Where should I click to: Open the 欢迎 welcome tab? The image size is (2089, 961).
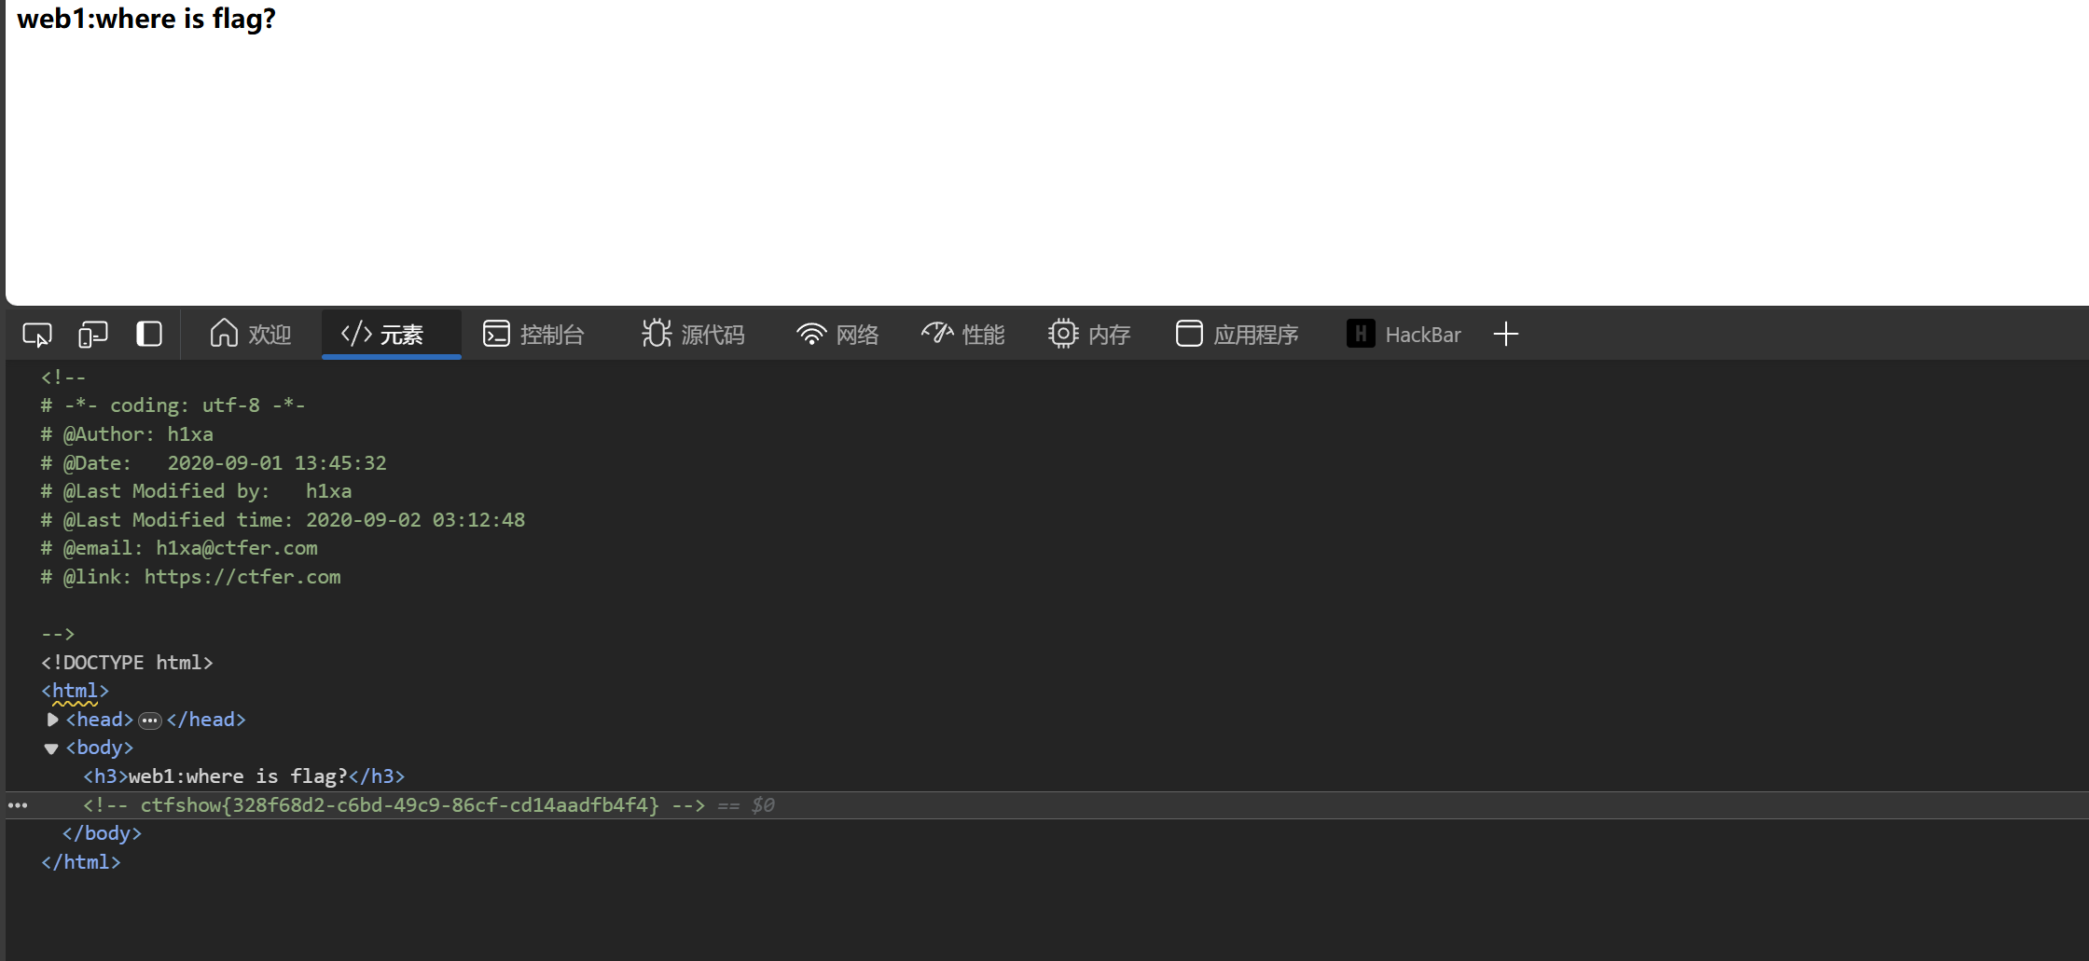pyautogui.click(x=251, y=335)
